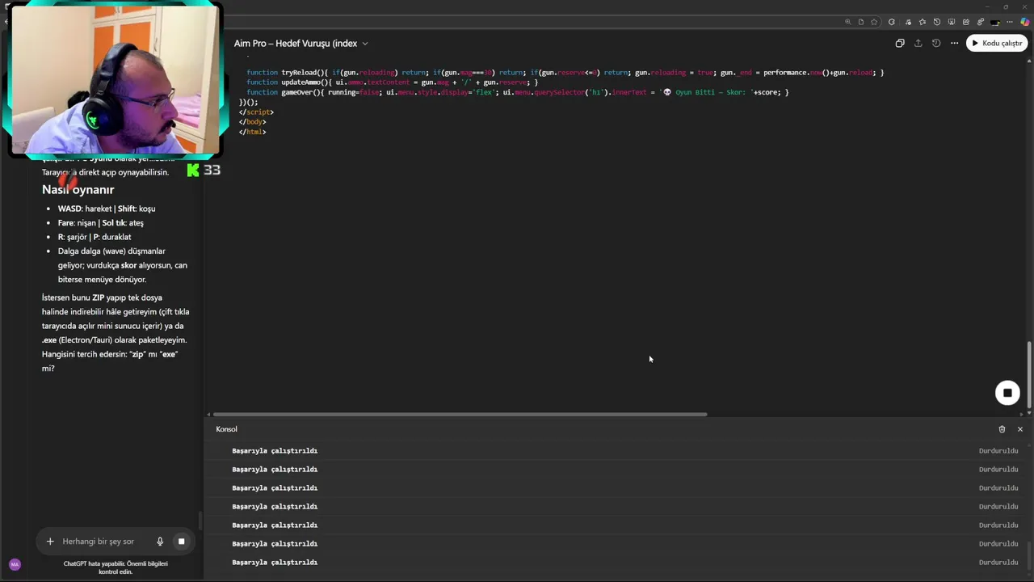Click the R: şarjör bullet text
This screenshot has width=1034, height=582.
(95, 237)
